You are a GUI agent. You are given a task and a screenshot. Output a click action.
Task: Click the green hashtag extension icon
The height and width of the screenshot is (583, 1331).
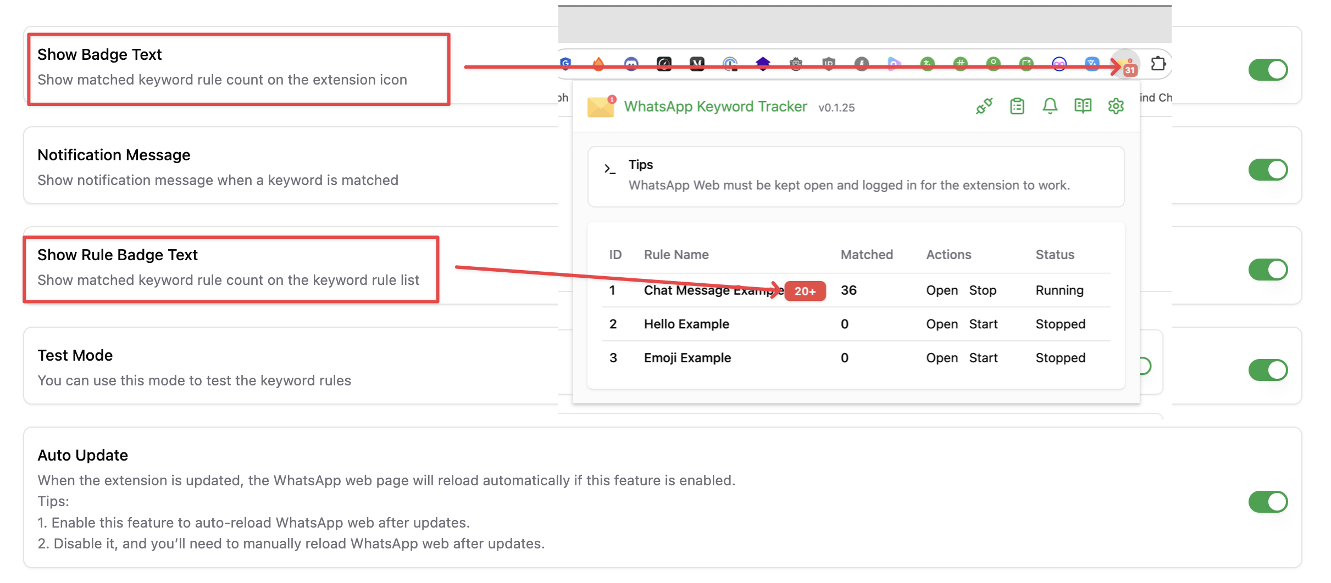click(961, 64)
